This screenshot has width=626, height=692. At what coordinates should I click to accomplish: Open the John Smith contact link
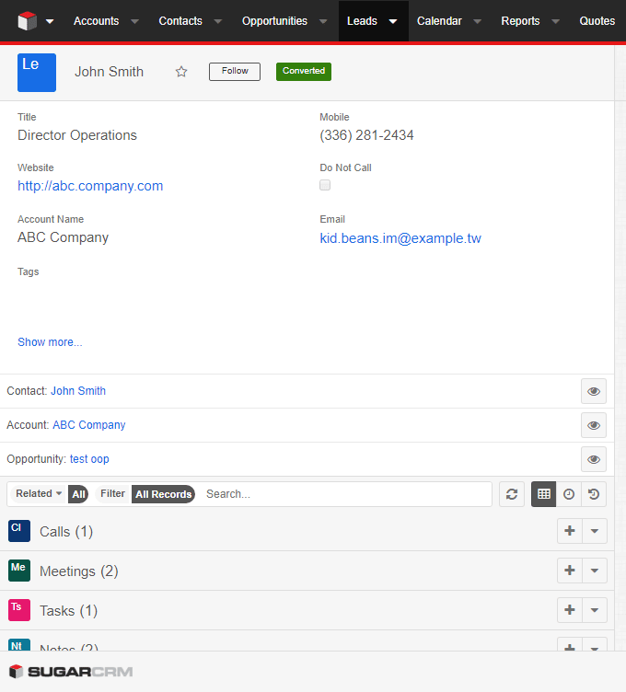coord(78,391)
